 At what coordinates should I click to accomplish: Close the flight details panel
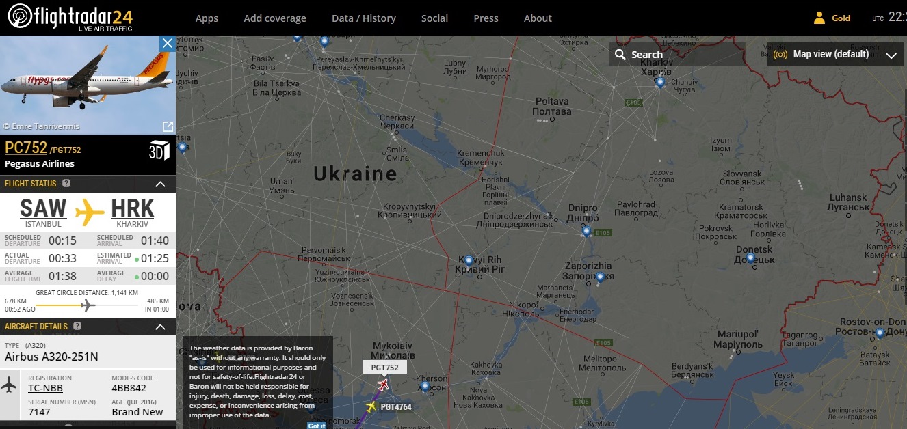pos(168,44)
